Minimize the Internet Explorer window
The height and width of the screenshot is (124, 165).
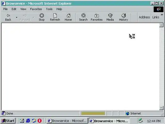click(x=152, y=3)
